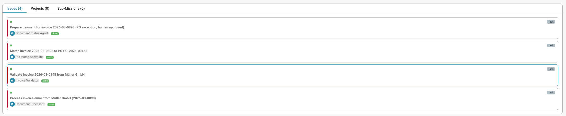Click green status dot on Process invoice email issue
This screenshot has width=566, height=116.
coord(11,93)
